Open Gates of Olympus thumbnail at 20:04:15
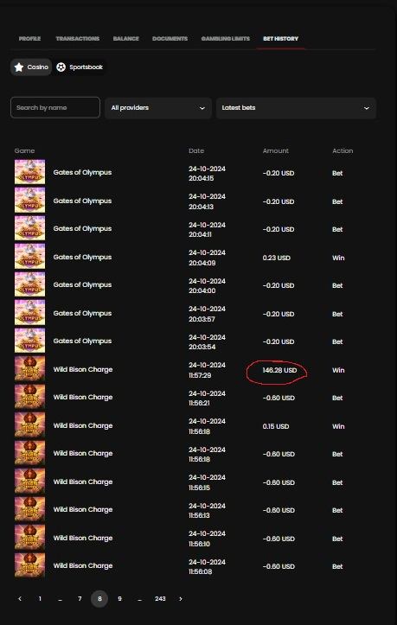Image resolution: width=397 pixels, height=625 pixels. pos(30,172)
